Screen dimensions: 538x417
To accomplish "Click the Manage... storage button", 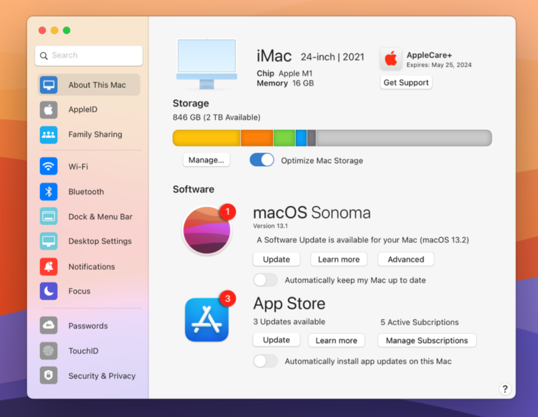I will point(206,160).
